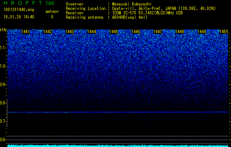Click the 0.8 frequency axis label
Image resolution: width=231 pixels, height=147 pixels.
(x=3, y=103)
